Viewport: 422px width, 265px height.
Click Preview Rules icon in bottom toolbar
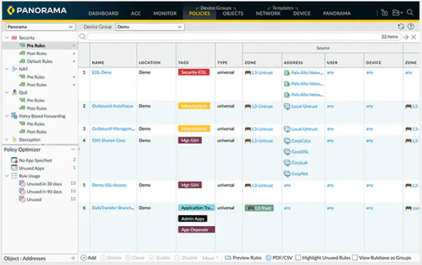pos(228,258)
